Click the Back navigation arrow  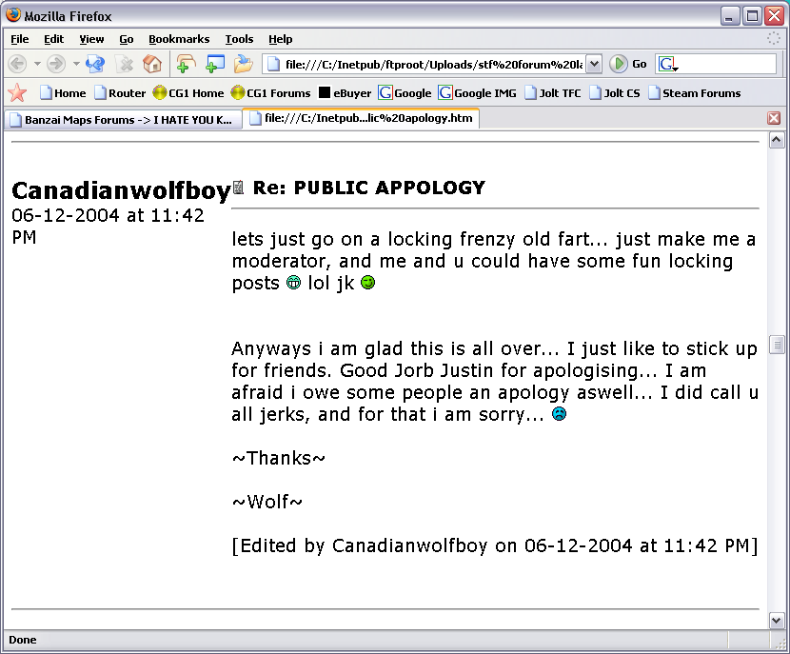tap(18, 64)
